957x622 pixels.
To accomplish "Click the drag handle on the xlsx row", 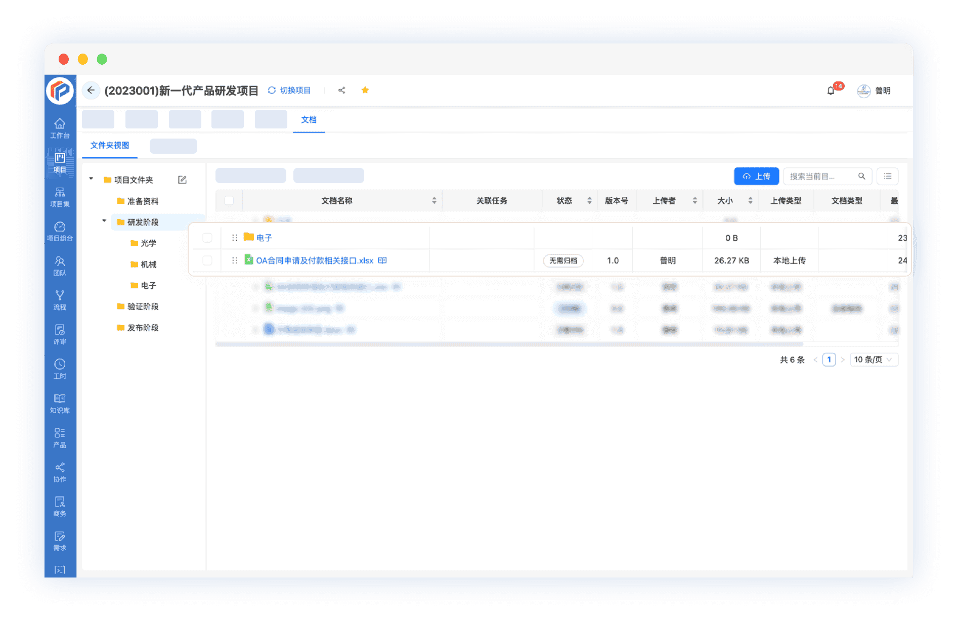I will click(235, 260).
